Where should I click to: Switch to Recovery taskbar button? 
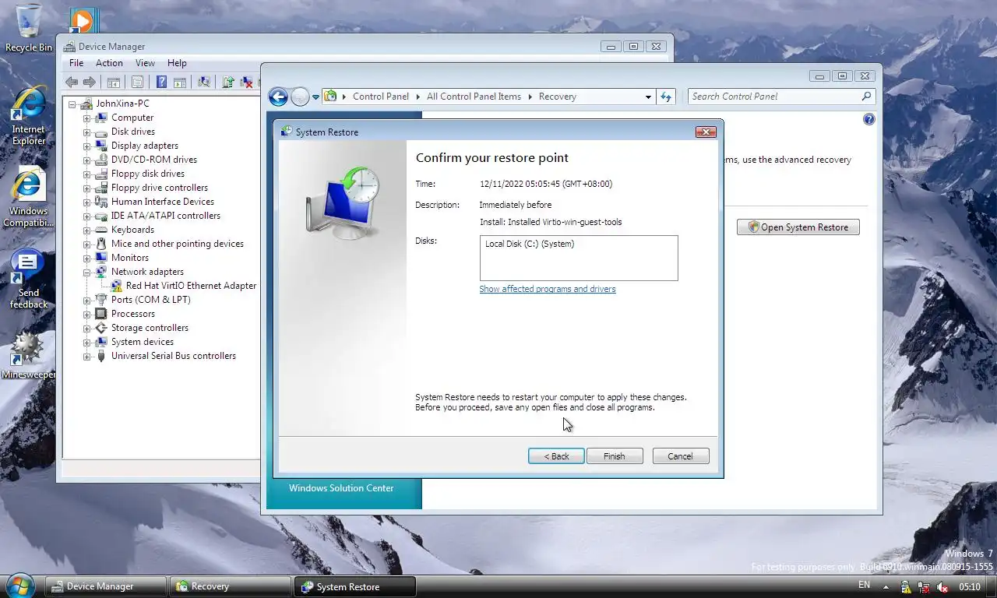[x=231, y=586]
